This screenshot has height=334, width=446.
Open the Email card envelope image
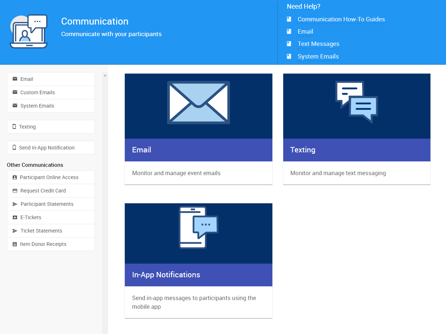[198, 103]
